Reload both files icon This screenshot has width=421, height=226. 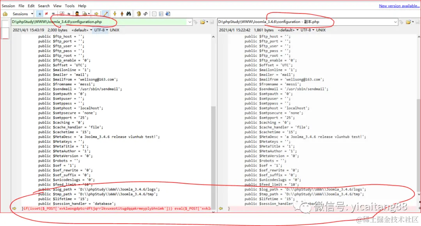click(145, 14)
